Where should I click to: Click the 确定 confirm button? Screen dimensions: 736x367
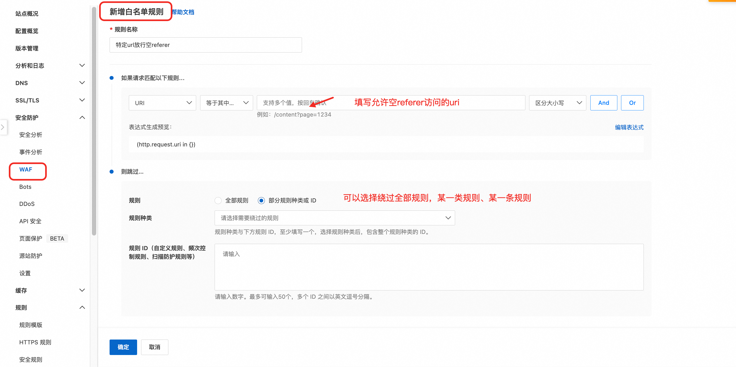click(x=123, y=347)
